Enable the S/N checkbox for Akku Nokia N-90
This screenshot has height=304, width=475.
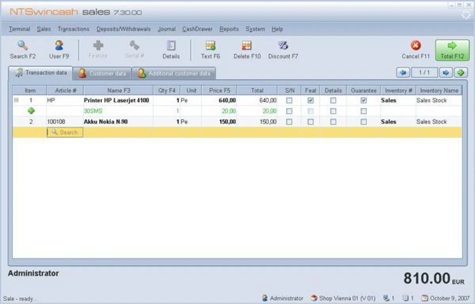point(289,122)
